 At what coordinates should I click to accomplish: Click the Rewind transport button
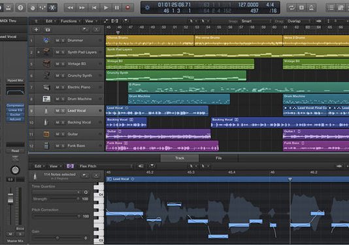71,8
